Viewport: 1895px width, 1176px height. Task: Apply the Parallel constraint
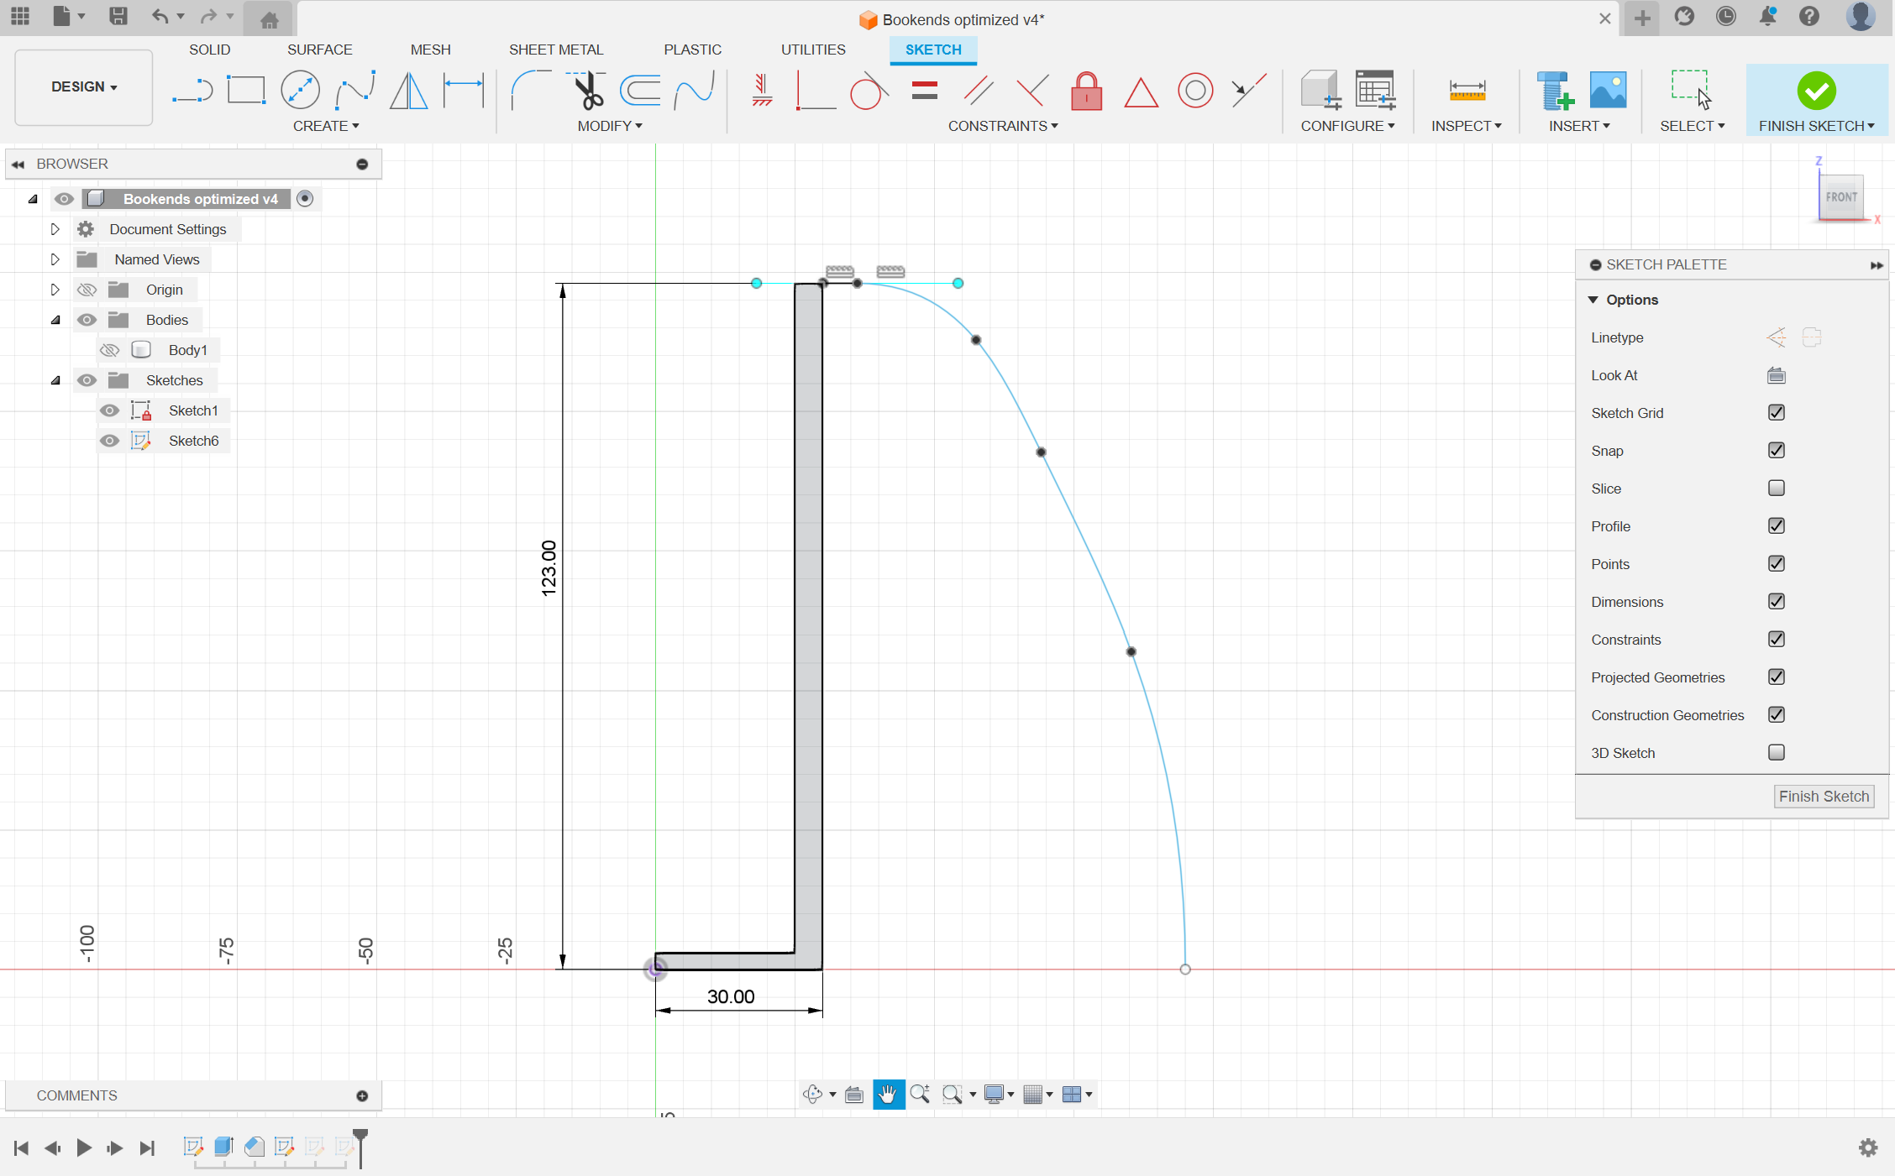tap(979, 90)
